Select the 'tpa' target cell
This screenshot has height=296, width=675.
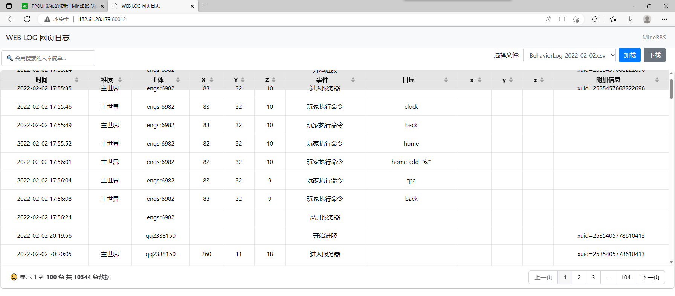coord(411,181)
